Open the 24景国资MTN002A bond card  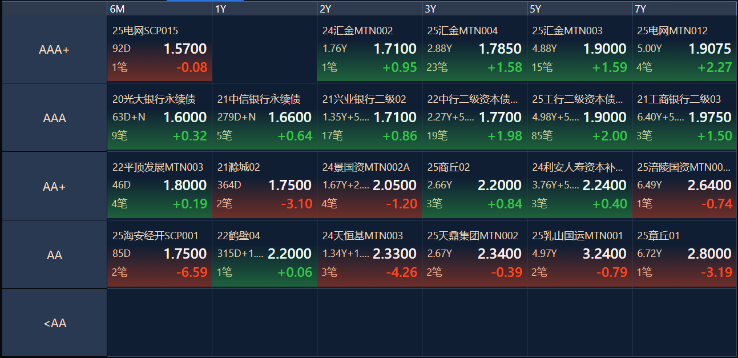click(369, 186)
